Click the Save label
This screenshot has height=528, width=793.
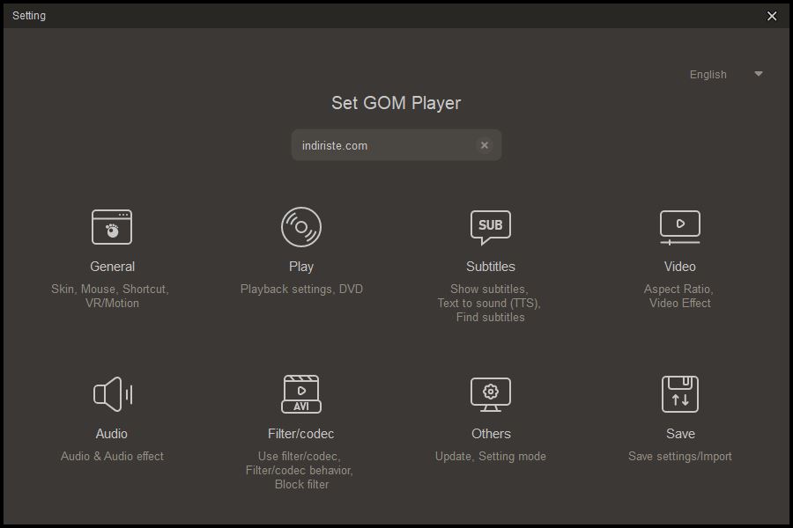tap(680, 434)
